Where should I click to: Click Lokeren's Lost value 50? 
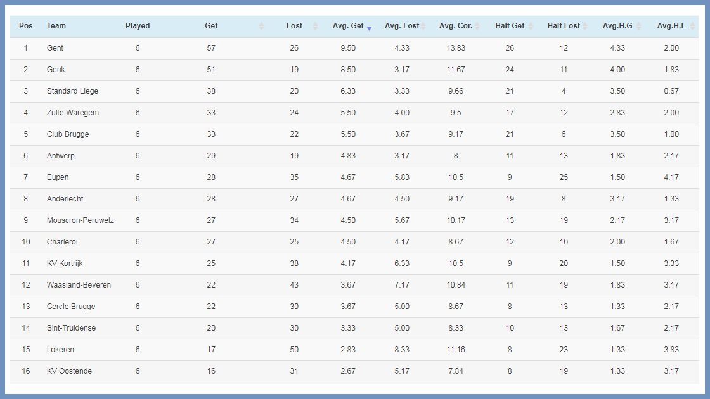[294, 350]
